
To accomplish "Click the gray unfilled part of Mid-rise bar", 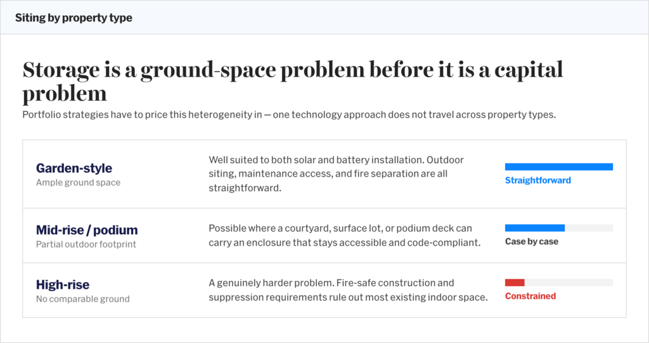I will tap(589, 228).
